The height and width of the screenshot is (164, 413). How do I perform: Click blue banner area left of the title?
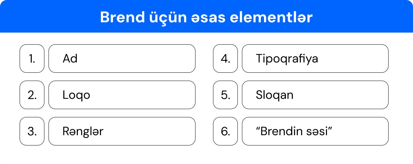[x=48, y=17]
